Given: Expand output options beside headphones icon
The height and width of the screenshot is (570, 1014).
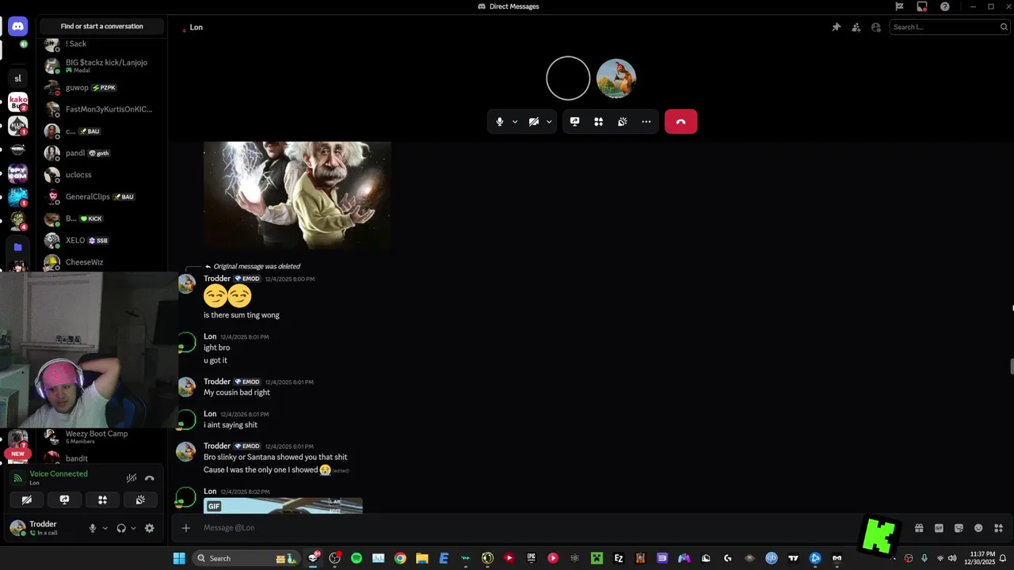Looking at the screenshot, I should (133, 528).
